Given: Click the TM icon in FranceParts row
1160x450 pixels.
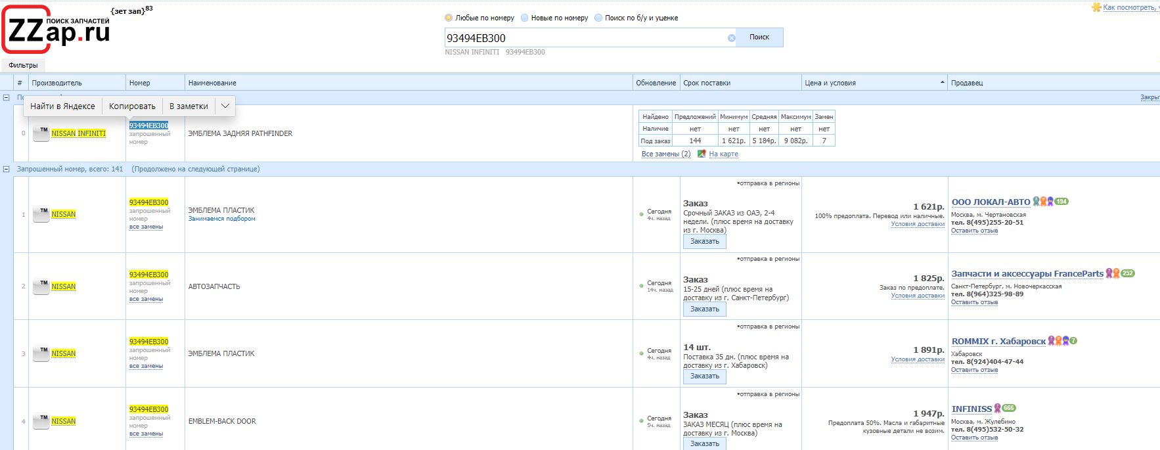Looking at the screenshot, I should 41,286.
